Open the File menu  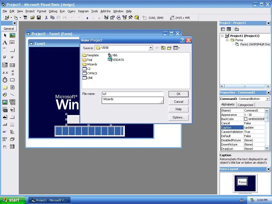pyautogui.click(x=5, y=11)
